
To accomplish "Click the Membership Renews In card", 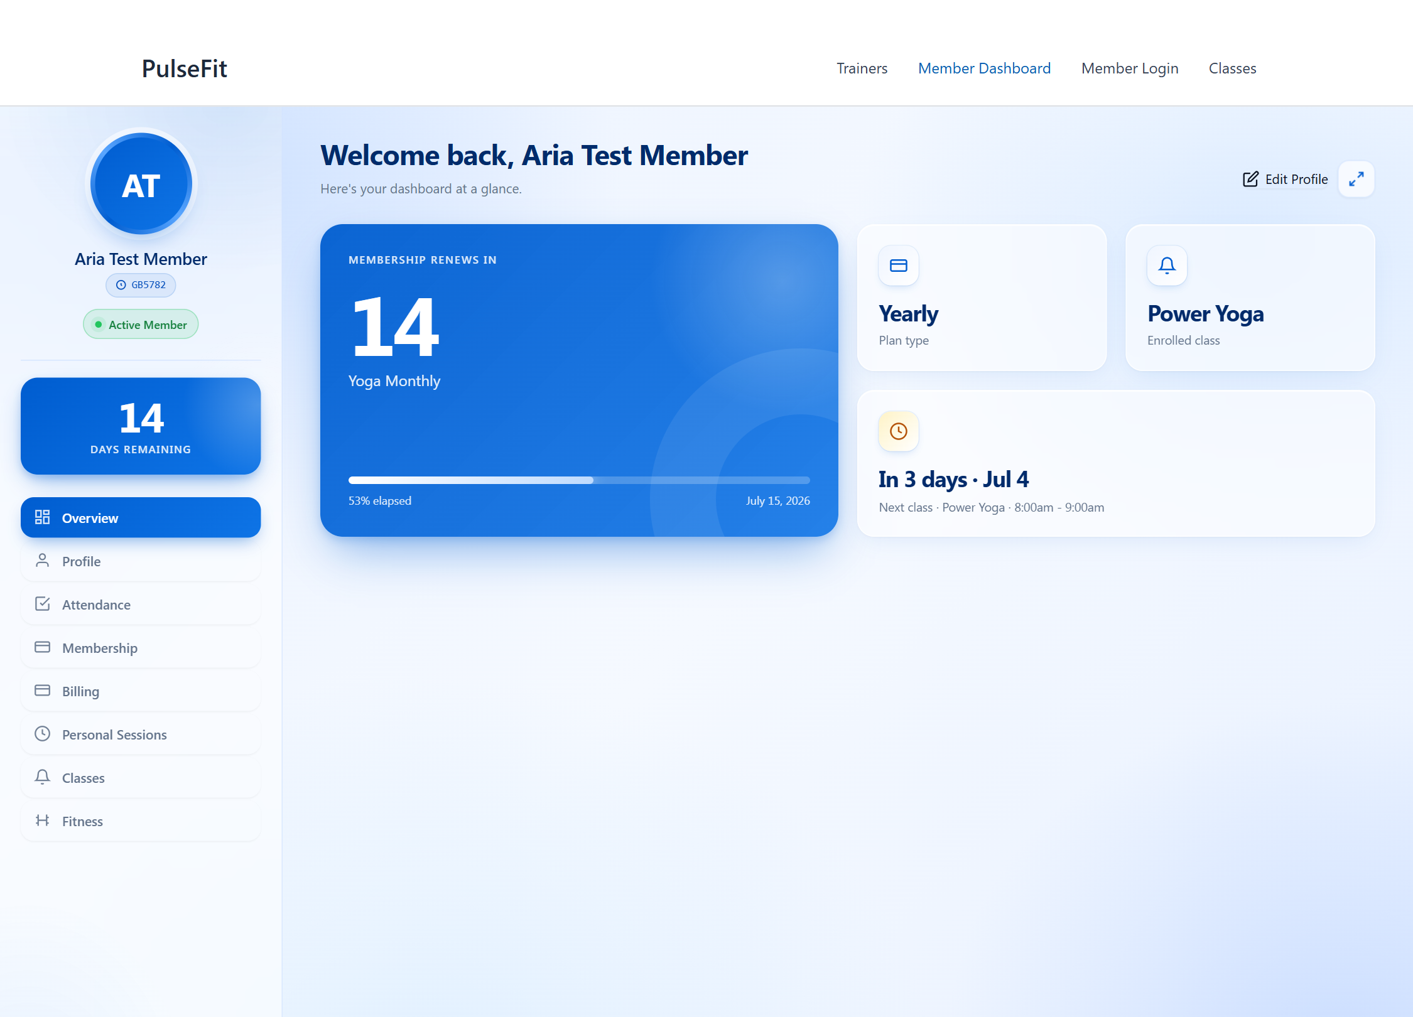I will click(x=579, y=380).
